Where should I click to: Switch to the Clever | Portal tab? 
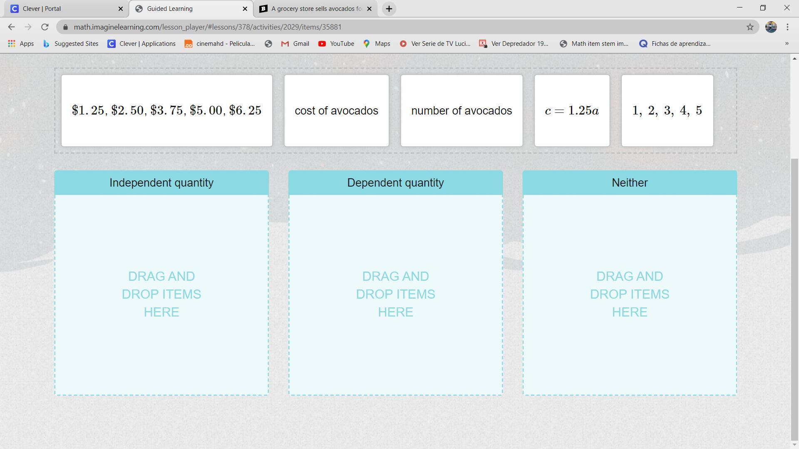coord(67,9)
